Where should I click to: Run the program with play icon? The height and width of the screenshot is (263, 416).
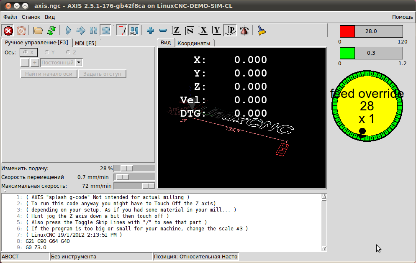(68, 31)
